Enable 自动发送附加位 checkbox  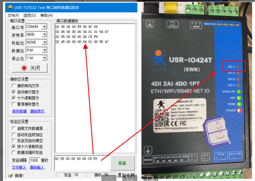[14, 135]
